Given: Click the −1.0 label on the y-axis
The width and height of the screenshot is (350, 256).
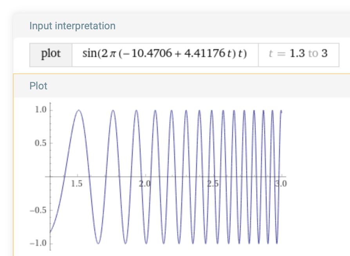Looking at the screenshot, I should [39, 244].
